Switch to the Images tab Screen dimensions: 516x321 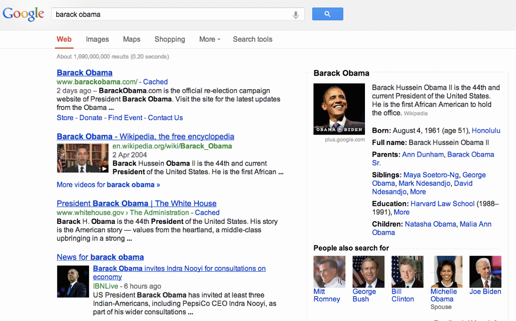pyautogui.click(x=98, y=39)
